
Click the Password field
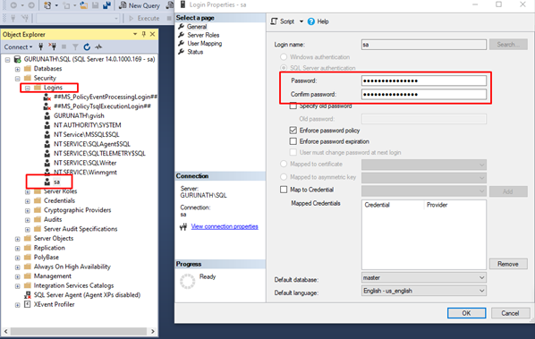[x=424, y=81]
